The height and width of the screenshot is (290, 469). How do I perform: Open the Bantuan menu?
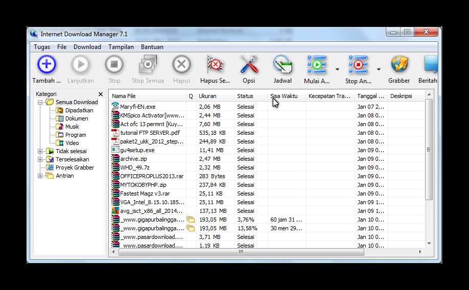152,47
